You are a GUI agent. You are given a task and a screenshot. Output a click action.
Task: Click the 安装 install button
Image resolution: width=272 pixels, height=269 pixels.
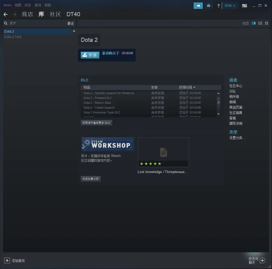(x=90, y=55)
